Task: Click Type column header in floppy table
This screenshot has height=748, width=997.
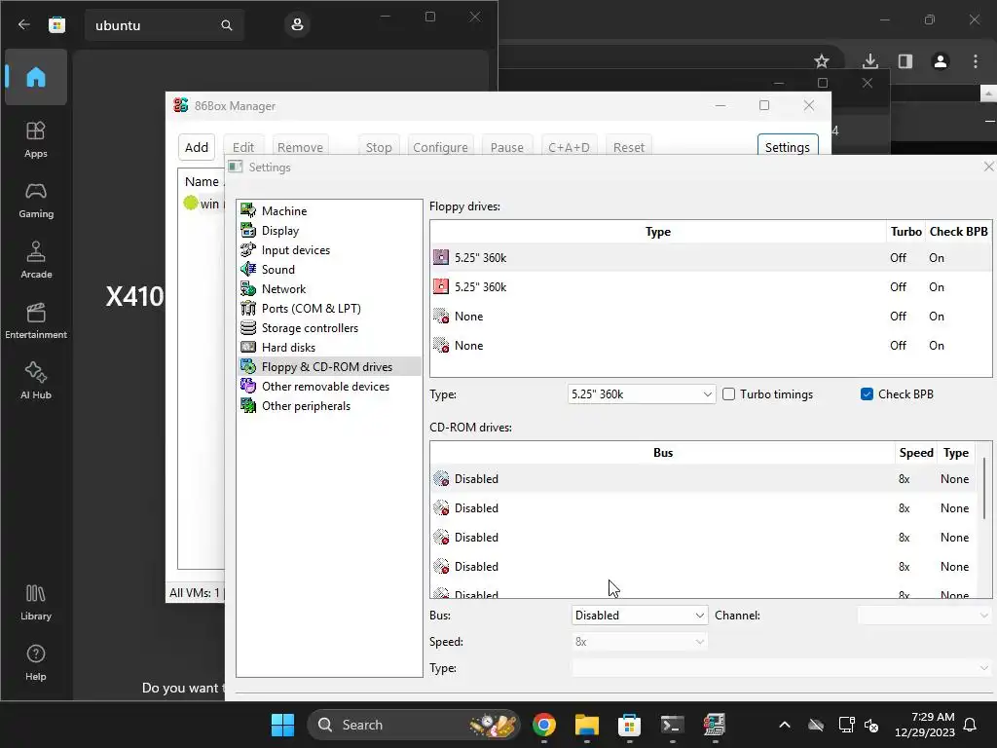Action: 658,232
